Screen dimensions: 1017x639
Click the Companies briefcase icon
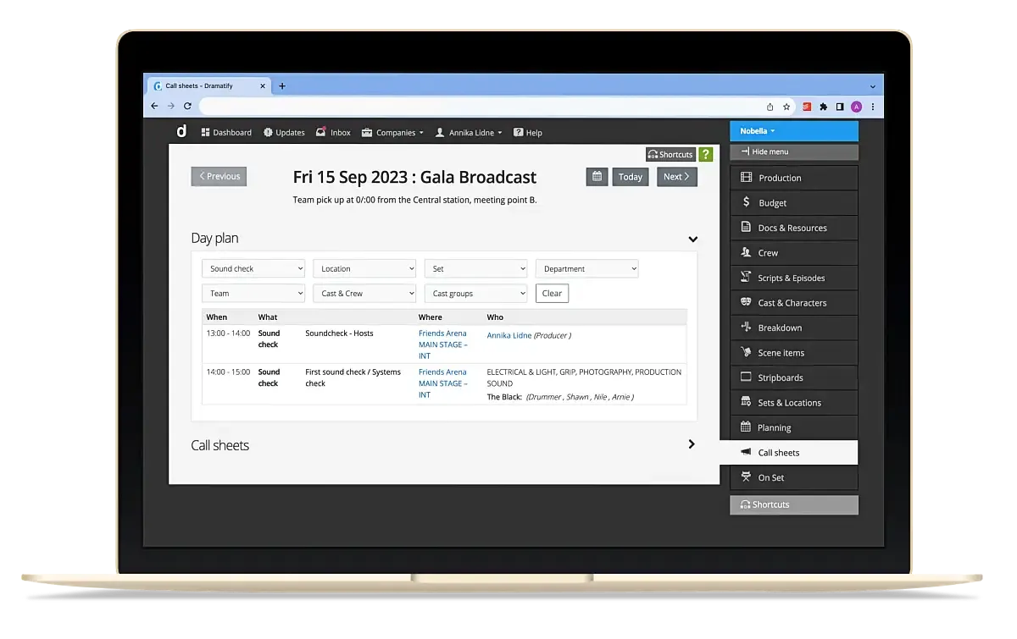coord(367,133)
